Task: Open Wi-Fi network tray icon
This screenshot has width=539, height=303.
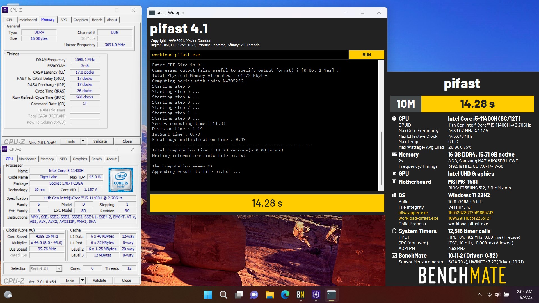Action: (490, 295)
